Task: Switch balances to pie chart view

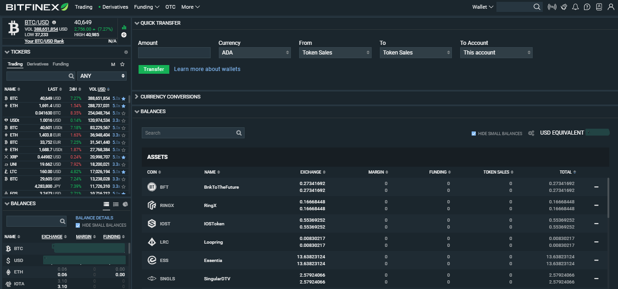Action: pyautogui.click(x=125, y=204)
